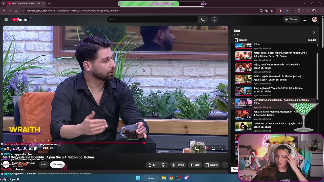
Task: Open Windows taskbar Ara search box
Action: (x=151, y=178)
